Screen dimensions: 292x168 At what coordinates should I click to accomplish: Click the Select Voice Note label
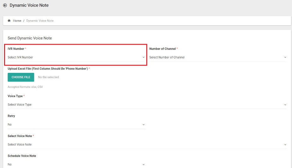pos(20,136)
